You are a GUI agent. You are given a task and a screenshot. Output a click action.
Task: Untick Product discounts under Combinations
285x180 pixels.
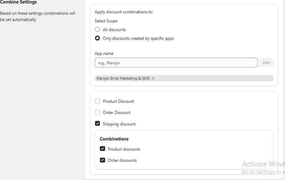coord(103,149)
